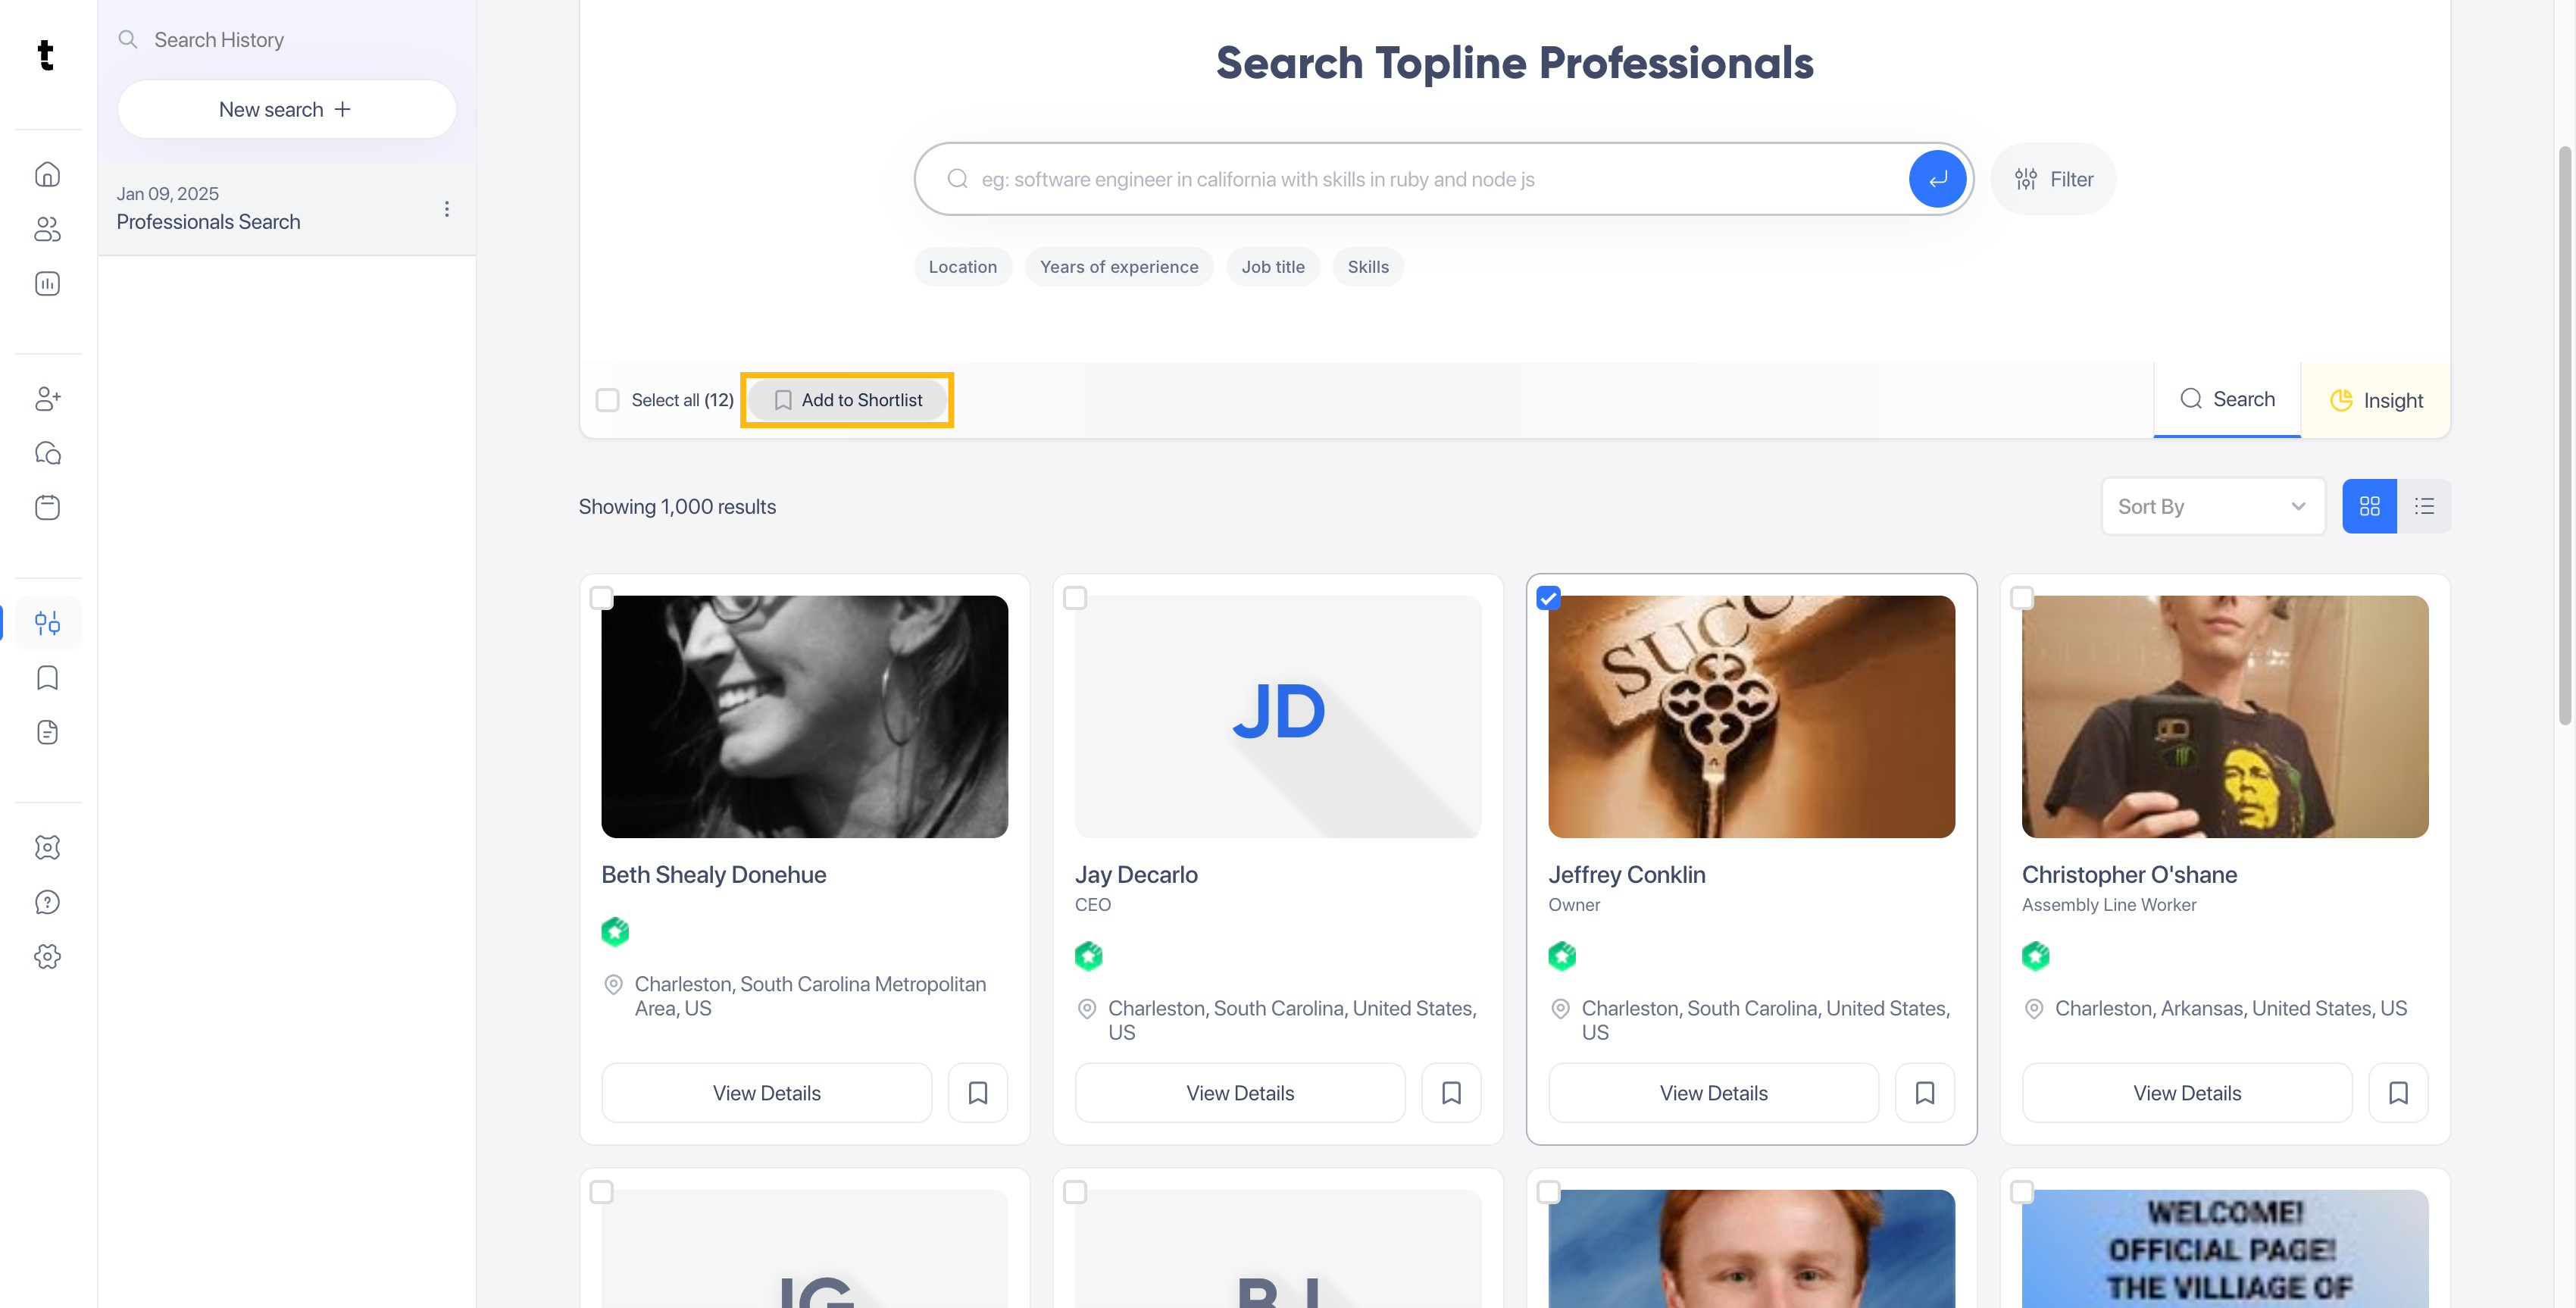Screen dimensions: 2576x1308
Task: Open the bar chart analytics icon
Action: pyautogui.click(x=47, y=284)
